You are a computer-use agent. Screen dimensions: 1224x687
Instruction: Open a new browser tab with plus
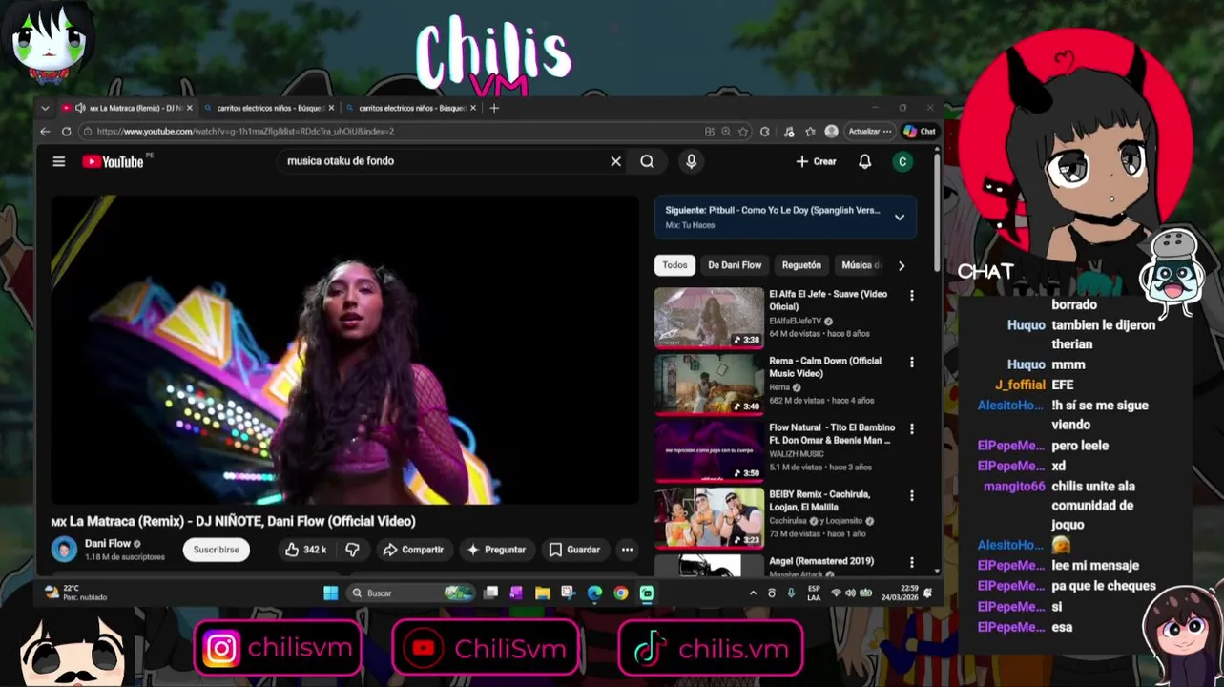click(x=494, y=108)
